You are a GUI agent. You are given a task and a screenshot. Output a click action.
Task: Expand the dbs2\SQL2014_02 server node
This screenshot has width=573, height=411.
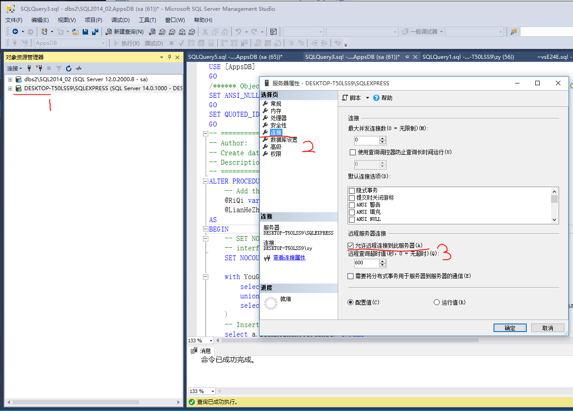click(x=10, y=79)
